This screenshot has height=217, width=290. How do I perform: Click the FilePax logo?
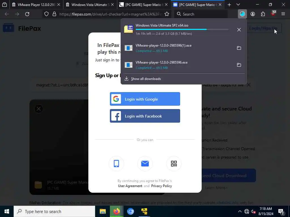[x=22, y=29]
